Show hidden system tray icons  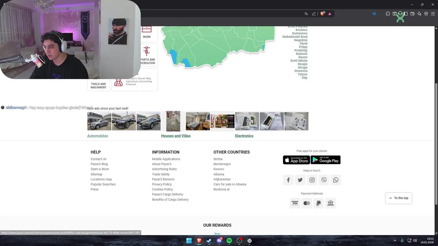click(395, 241)
